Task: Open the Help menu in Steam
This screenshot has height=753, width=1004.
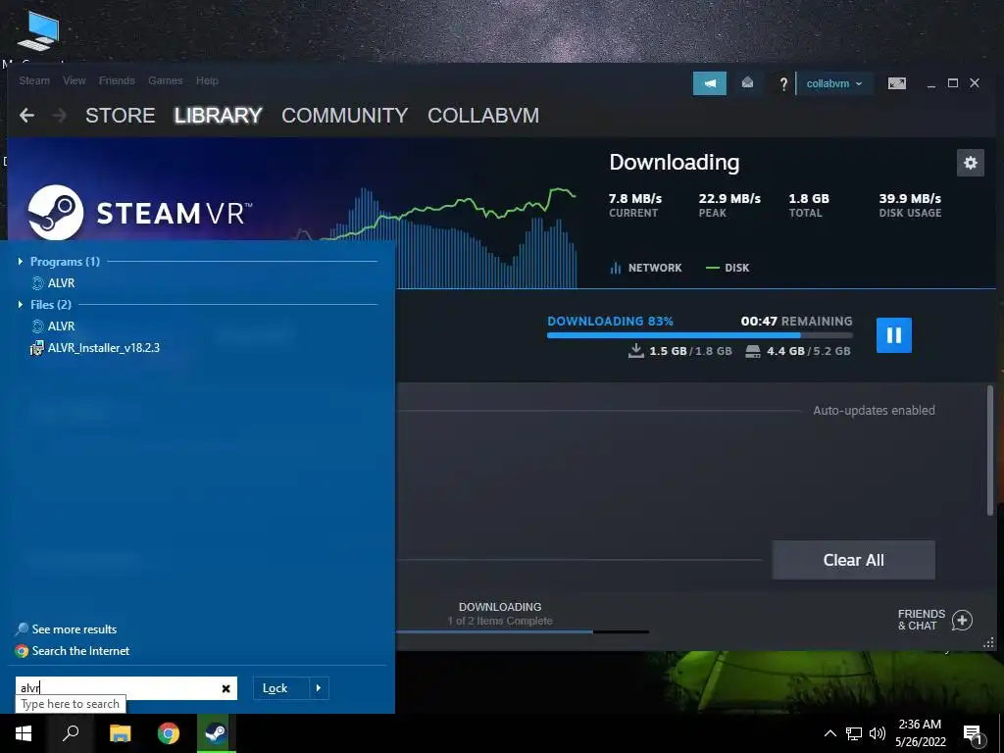Action: click(207, 80)
